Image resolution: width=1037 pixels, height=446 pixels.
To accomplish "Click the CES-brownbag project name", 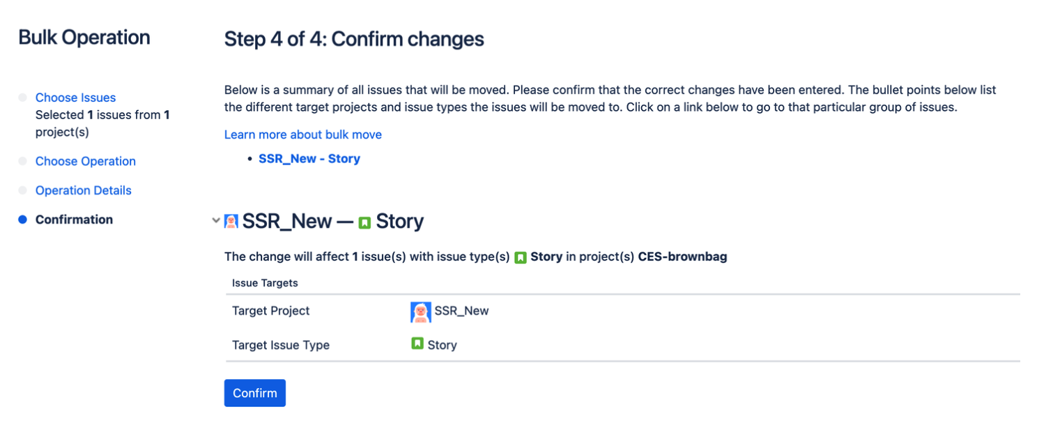I will 682,256.
